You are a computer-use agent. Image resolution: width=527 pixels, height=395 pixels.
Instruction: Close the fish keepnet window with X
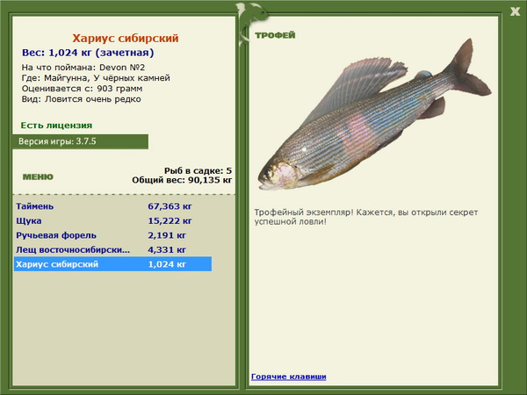(515, 11)
